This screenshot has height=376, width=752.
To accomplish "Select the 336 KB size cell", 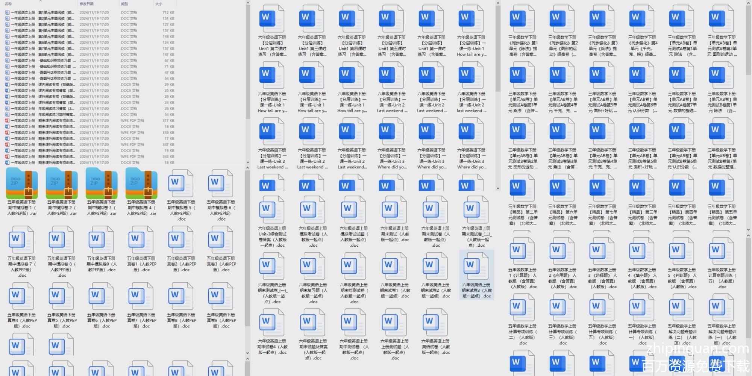I will (x=168, y=133).
